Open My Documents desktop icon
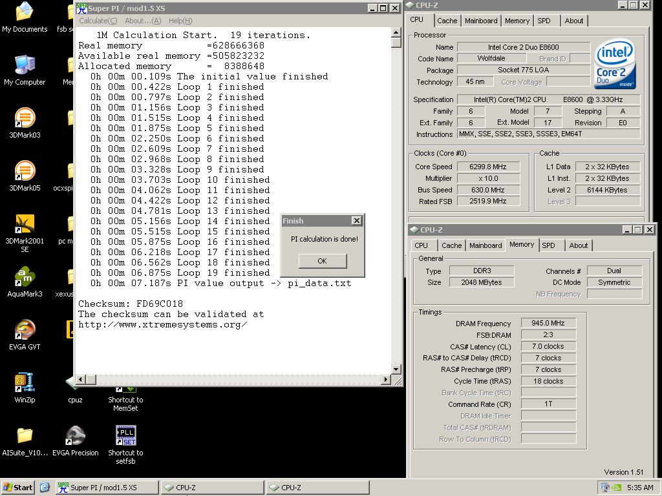The image size is (662, 496). tap(25, 17)
